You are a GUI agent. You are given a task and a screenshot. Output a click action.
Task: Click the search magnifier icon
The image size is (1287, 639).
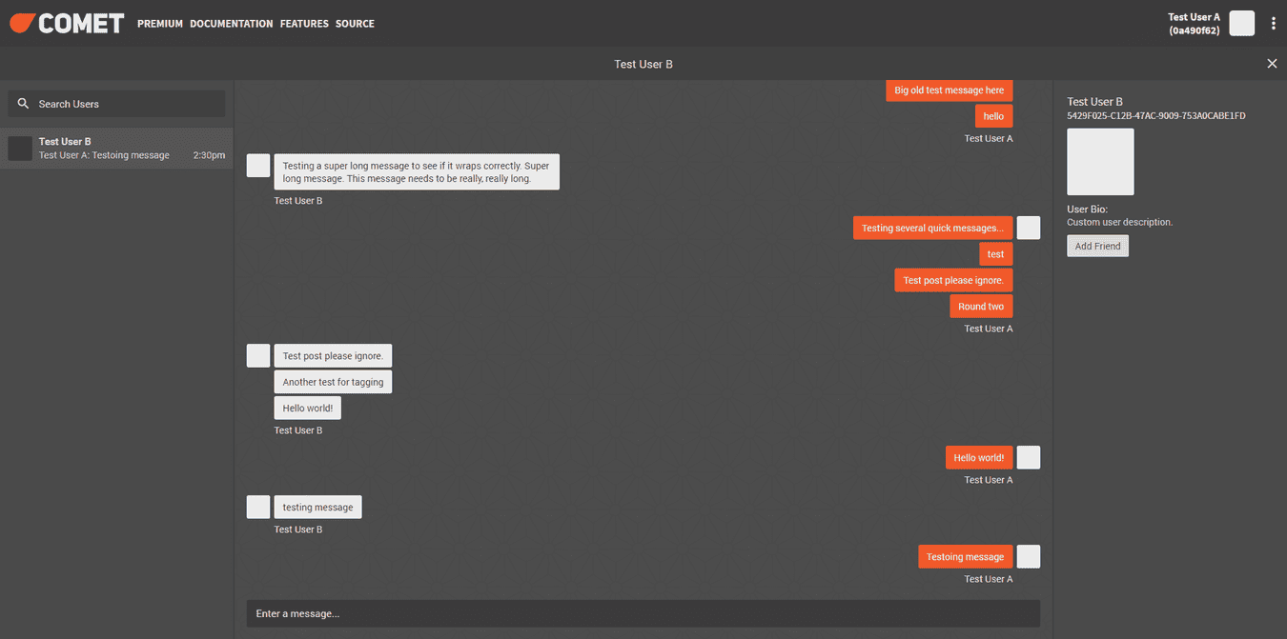coord(24,104)
